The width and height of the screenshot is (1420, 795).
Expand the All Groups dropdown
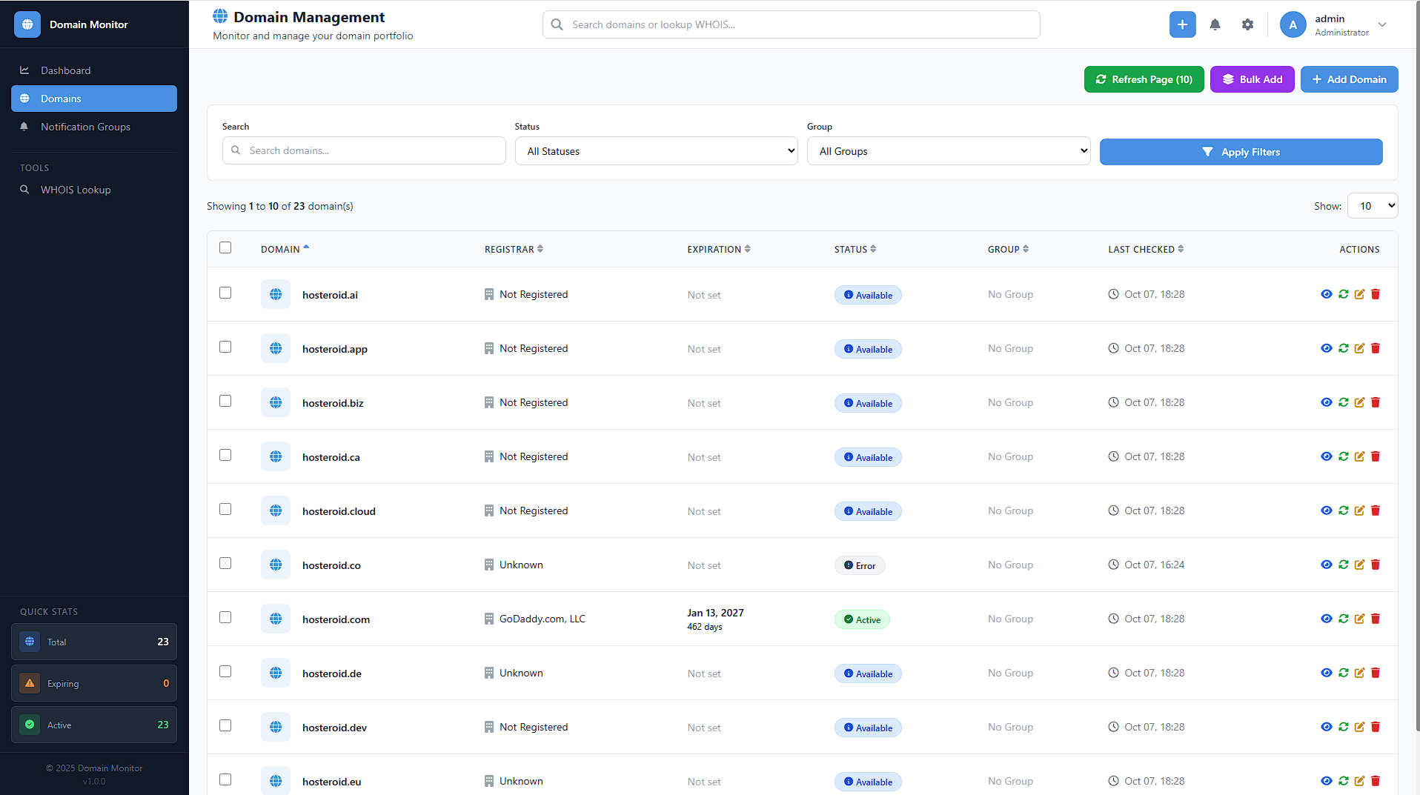click(948, 151)
